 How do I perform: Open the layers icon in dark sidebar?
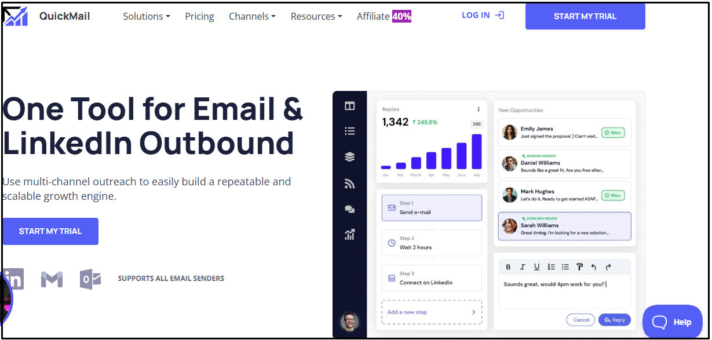pyautogui.click(x=349, y=157)
